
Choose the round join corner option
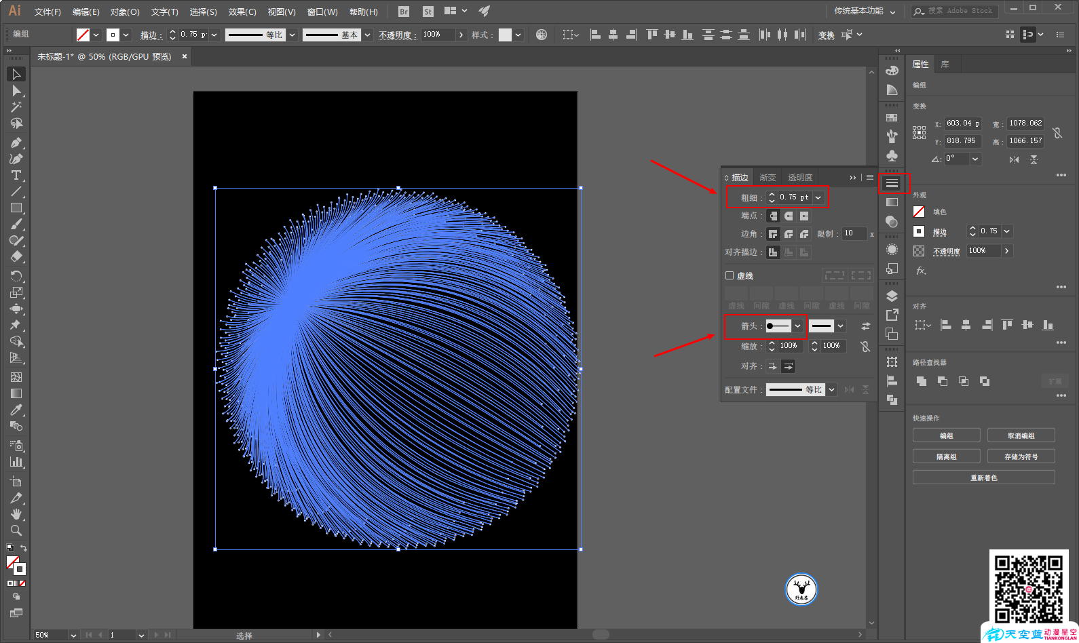click(789, 234)
